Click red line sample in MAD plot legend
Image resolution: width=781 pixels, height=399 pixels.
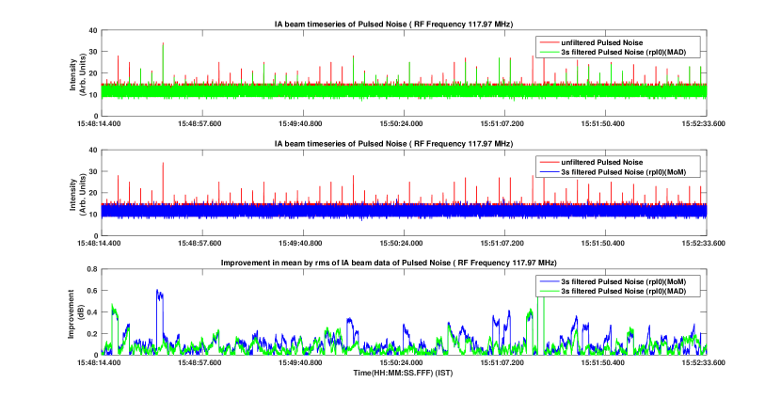548,43
